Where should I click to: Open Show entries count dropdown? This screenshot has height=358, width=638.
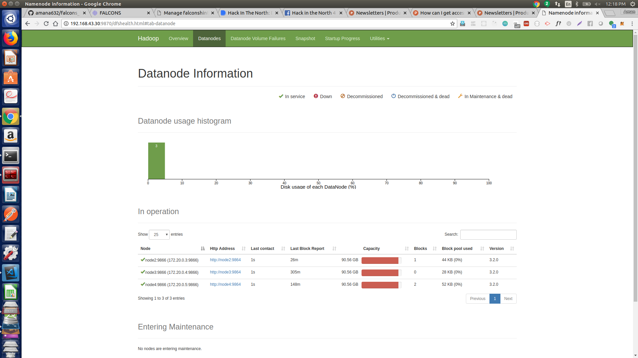pyautogui.click(x=159, y=235)
